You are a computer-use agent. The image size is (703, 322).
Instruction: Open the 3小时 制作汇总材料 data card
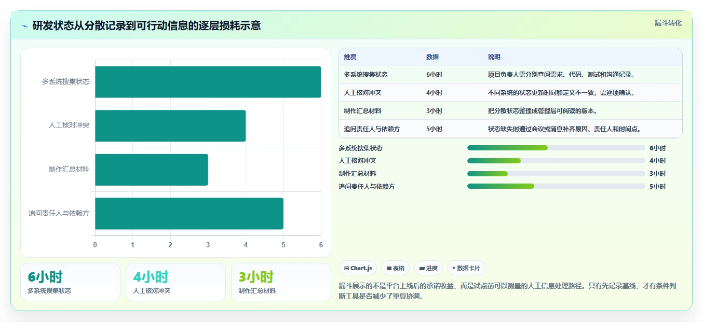(x=281, y=282)
